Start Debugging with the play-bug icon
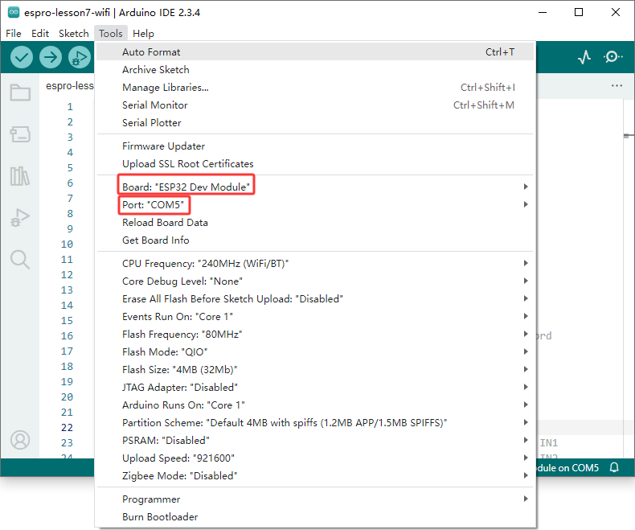Screen dimensions: 635x530 pyautogui.click(x=80, y=57)
